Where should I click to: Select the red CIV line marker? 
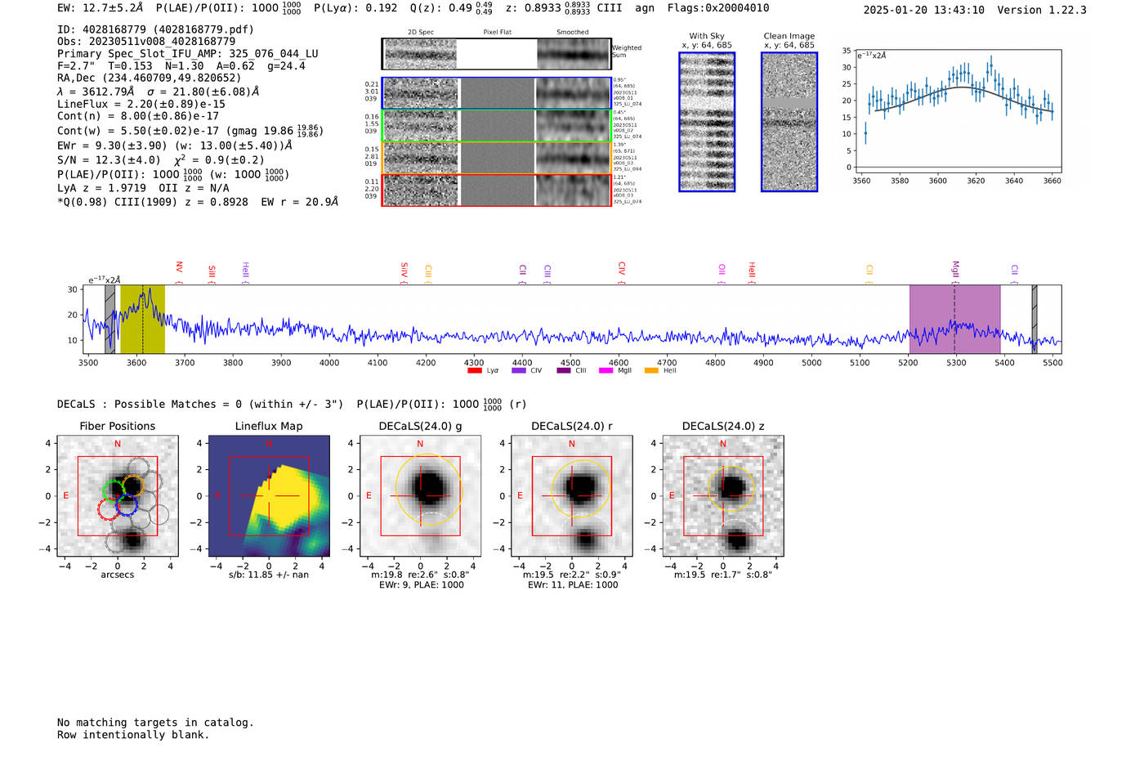(x=622, y=272)
